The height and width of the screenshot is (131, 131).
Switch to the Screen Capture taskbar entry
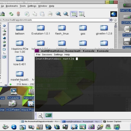point(112,122)
